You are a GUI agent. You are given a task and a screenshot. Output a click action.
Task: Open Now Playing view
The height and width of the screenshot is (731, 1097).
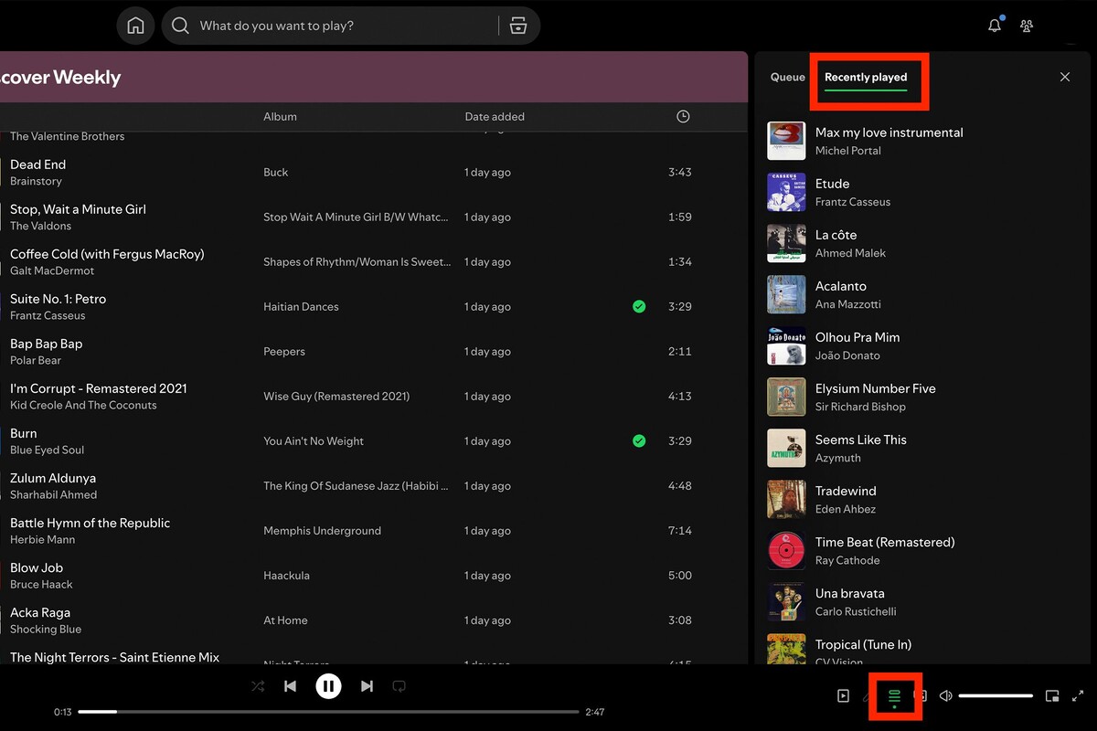[843, 696]
